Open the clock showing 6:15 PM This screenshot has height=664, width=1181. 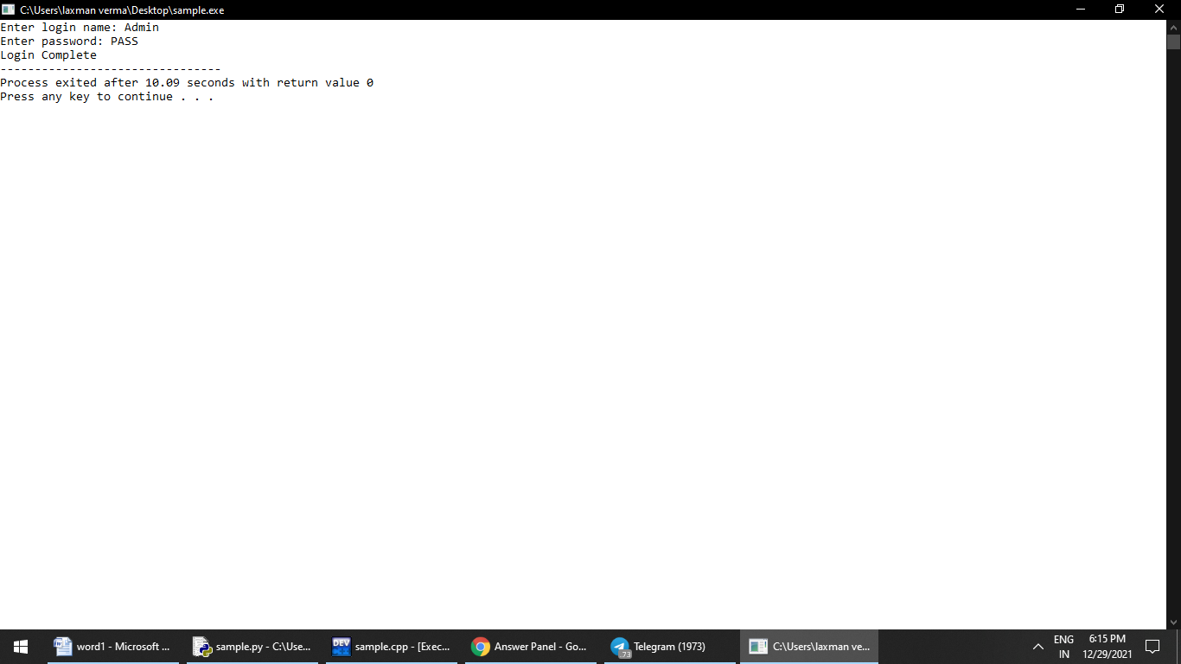(1108, 647)
